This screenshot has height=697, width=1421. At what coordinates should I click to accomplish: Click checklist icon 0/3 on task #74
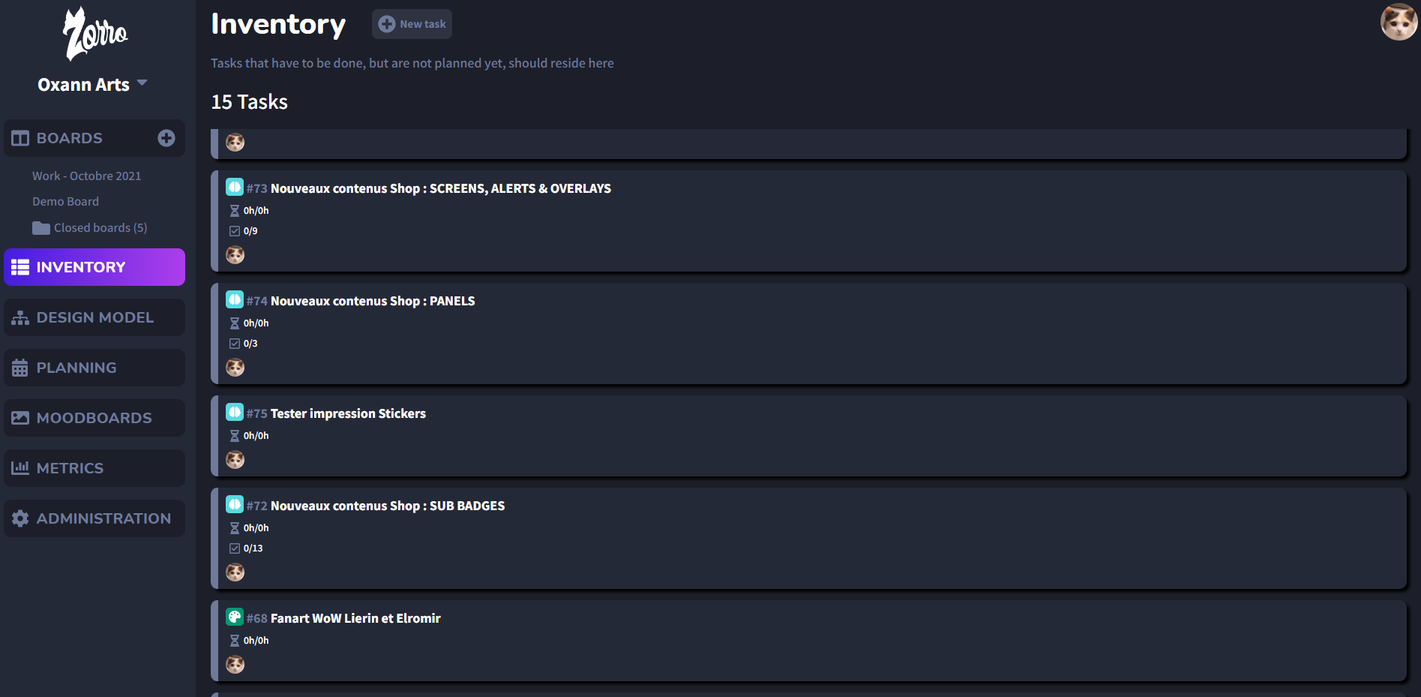pyautogui.click(x=235, y=344)
